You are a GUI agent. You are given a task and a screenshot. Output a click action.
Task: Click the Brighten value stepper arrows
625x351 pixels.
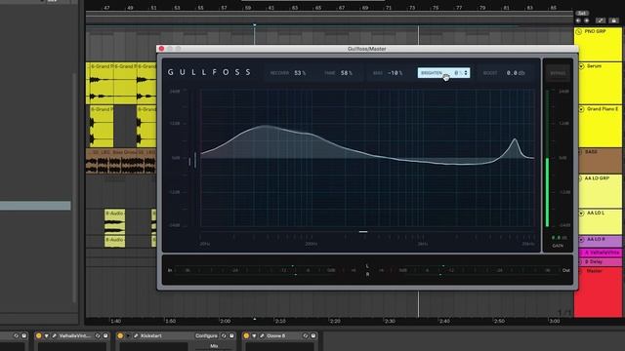[x=466, y=73]
